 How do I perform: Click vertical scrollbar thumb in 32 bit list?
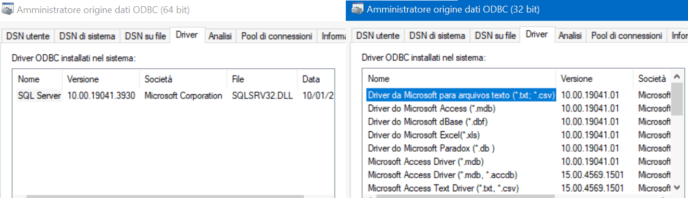(x=677, y=98)
